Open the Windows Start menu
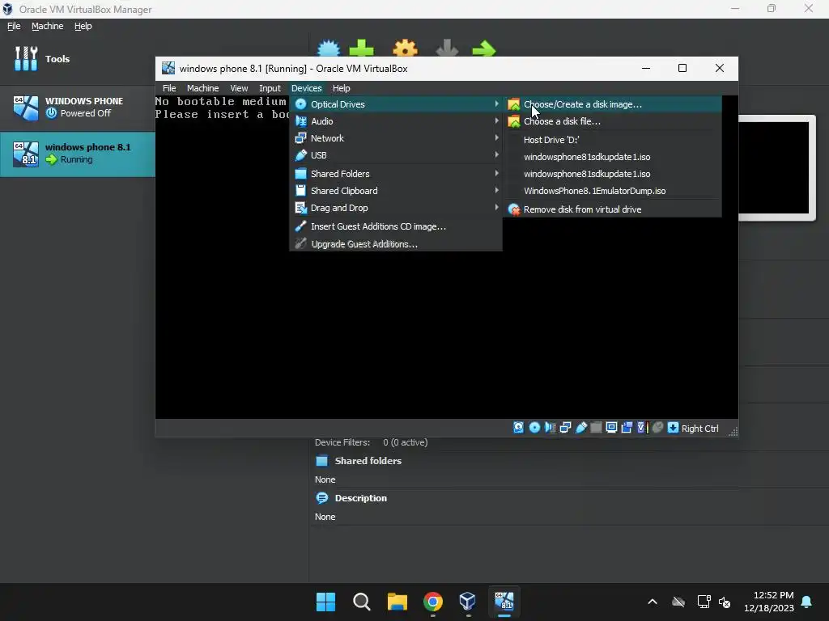The height and width of the screenshot is (621, 829). [325, 602]
